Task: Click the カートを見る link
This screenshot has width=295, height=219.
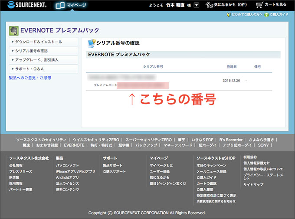Action: point(275,4)
